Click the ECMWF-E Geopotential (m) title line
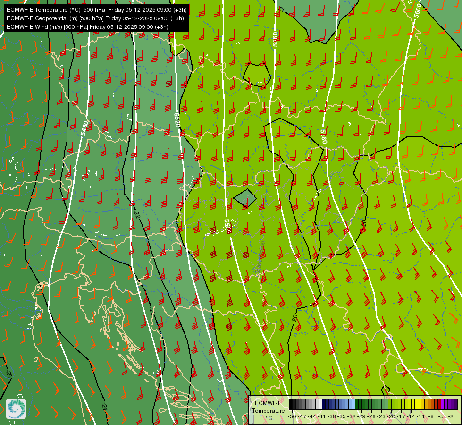This screenshot has height=425, width=462. 95,18
